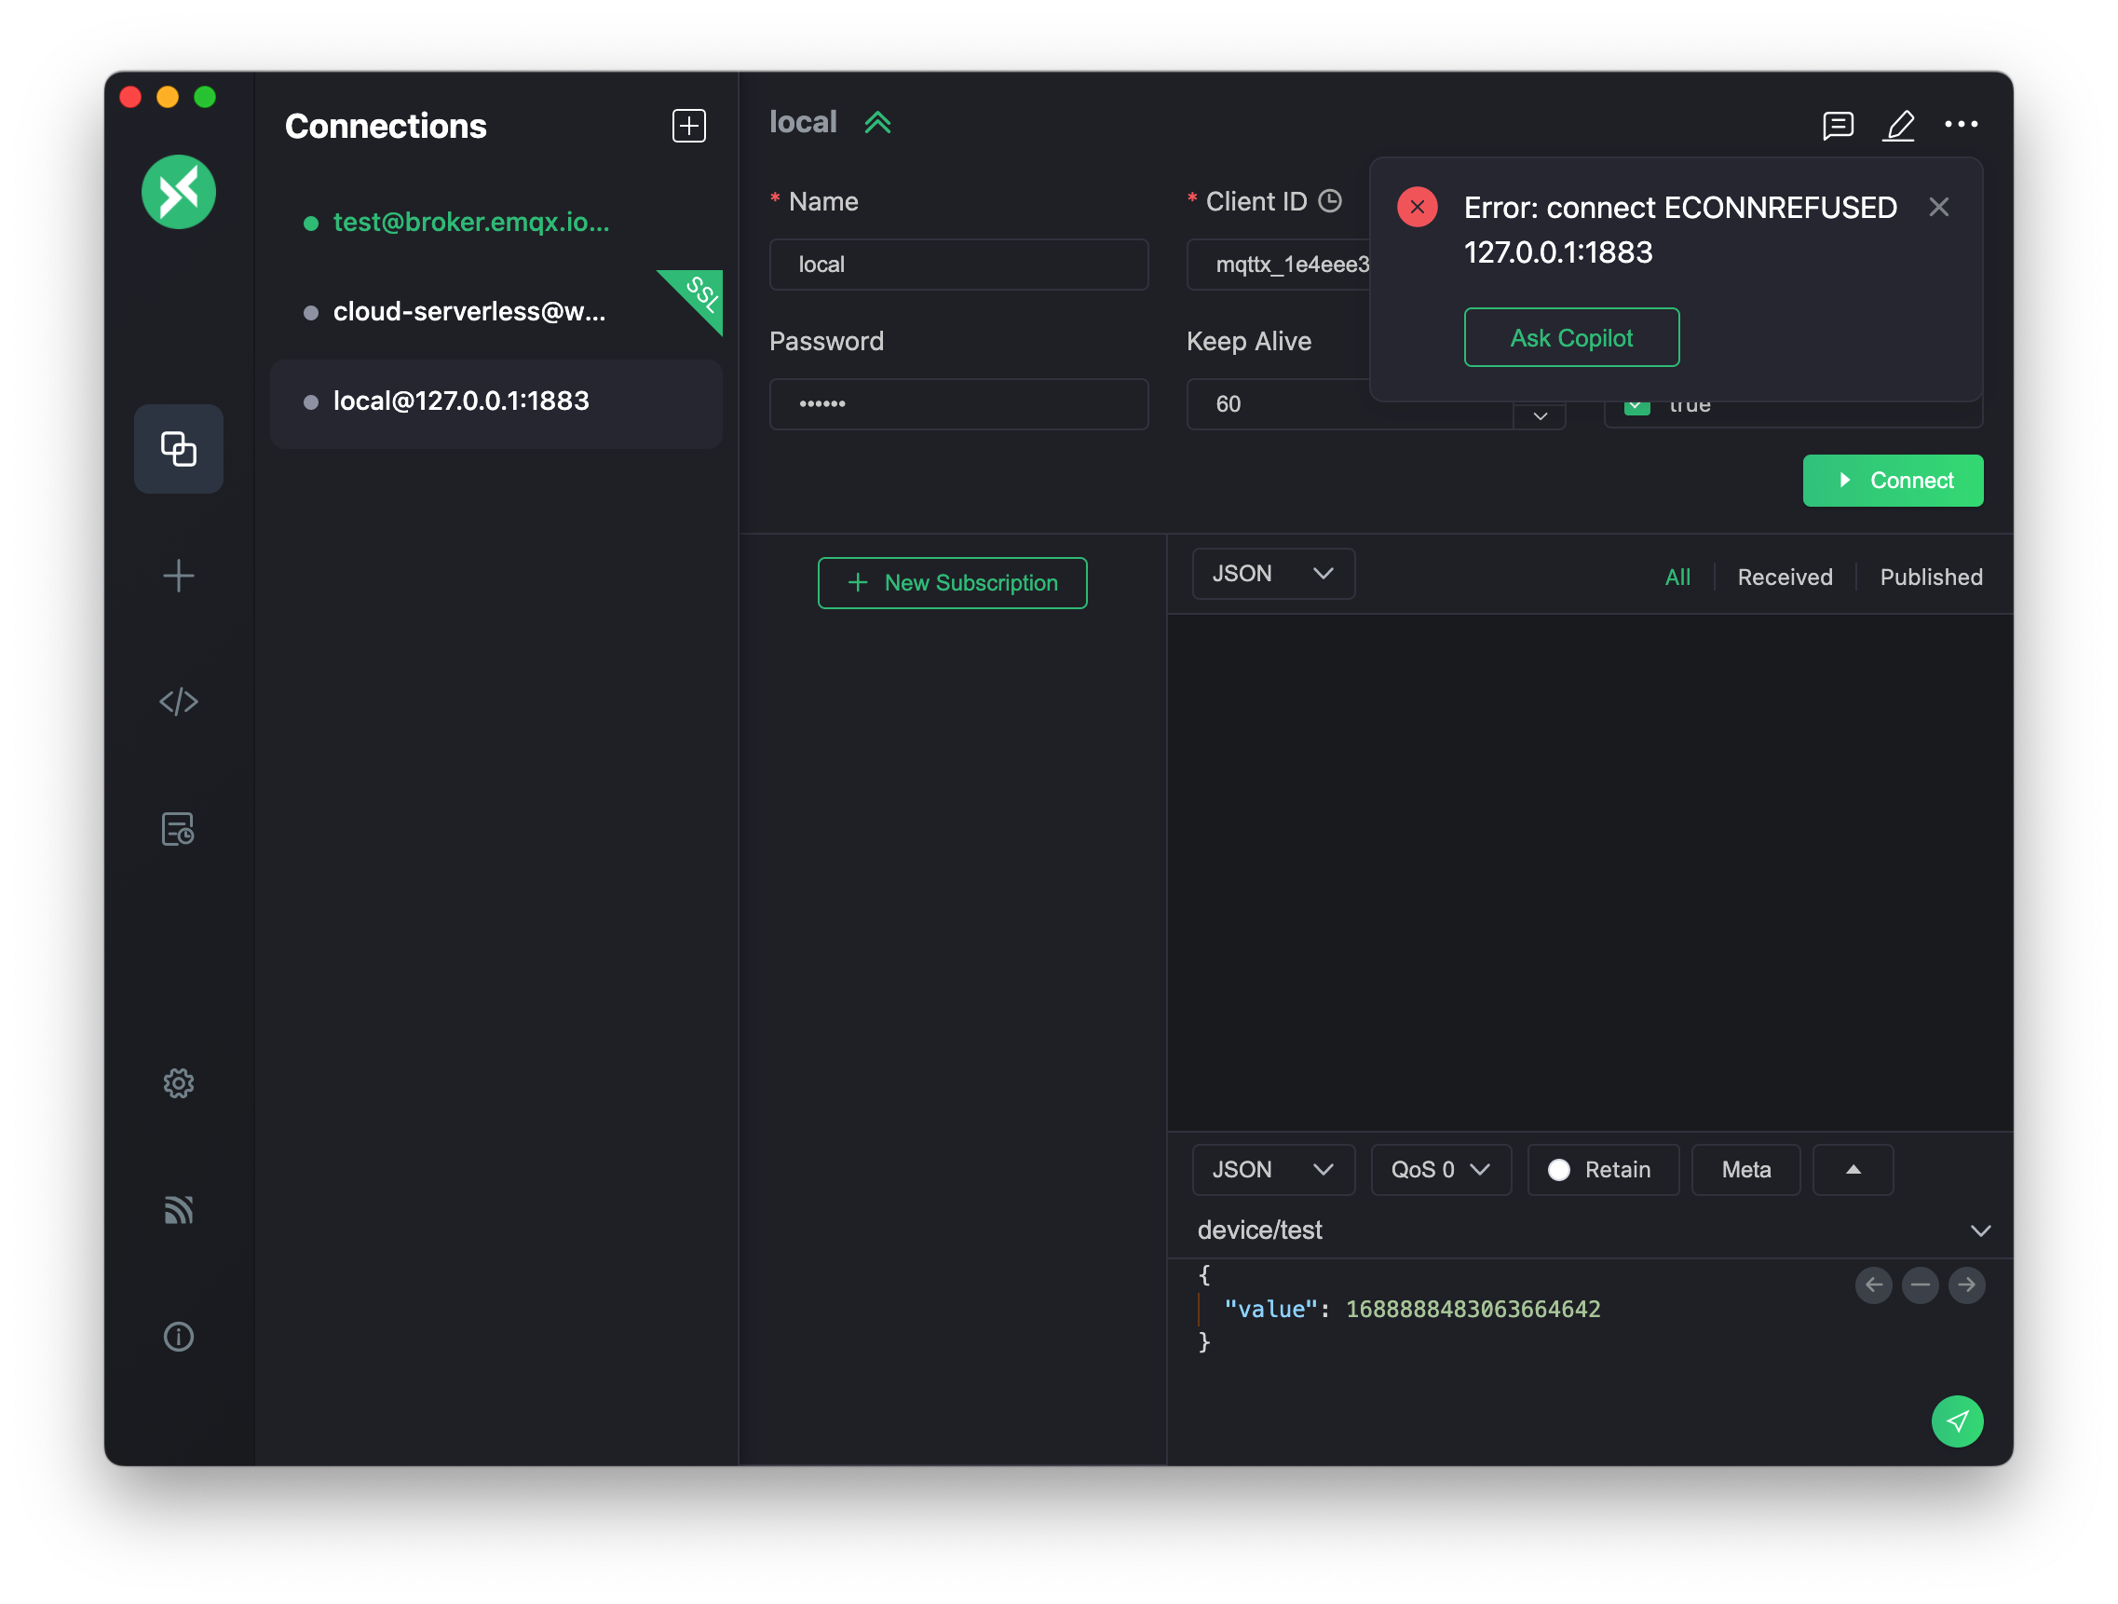Image resolution: width=2118 pixels, height=1604 pixels.
Task: Toggle the Retain radio option
Action: [x=1559, y=1170]
